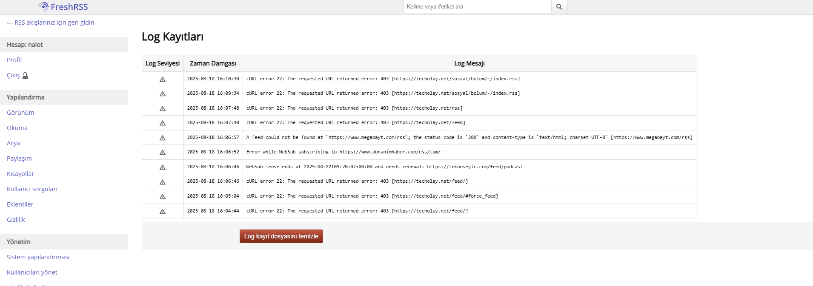813x286 pixels.
Task: Click warning icon for the 16:05:04 log
Action: click(x=163, y=196)
